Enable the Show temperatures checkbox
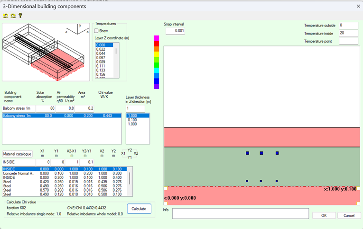The height and width of the screenshot is (229, 363). [x=97, y=31]
